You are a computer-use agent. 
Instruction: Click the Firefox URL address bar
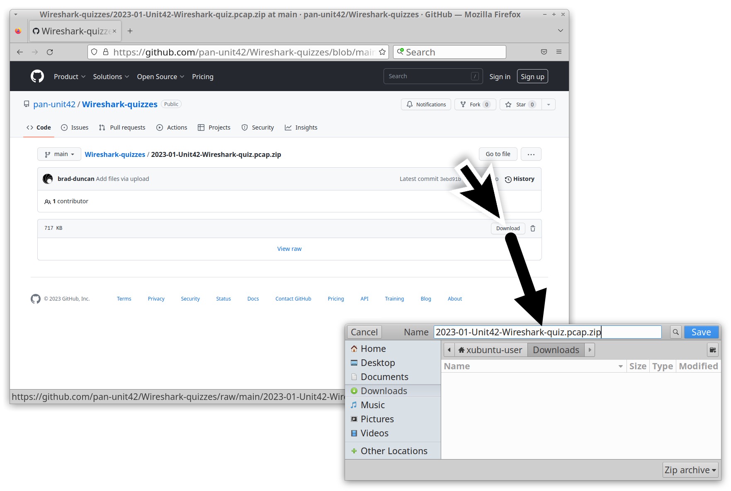click(238, 52)
